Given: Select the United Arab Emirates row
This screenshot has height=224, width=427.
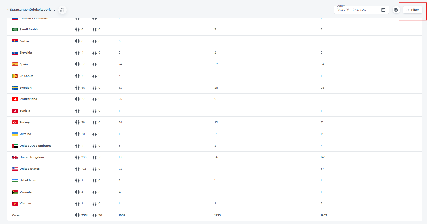Looking at the screenshot, I should [215, 146].
